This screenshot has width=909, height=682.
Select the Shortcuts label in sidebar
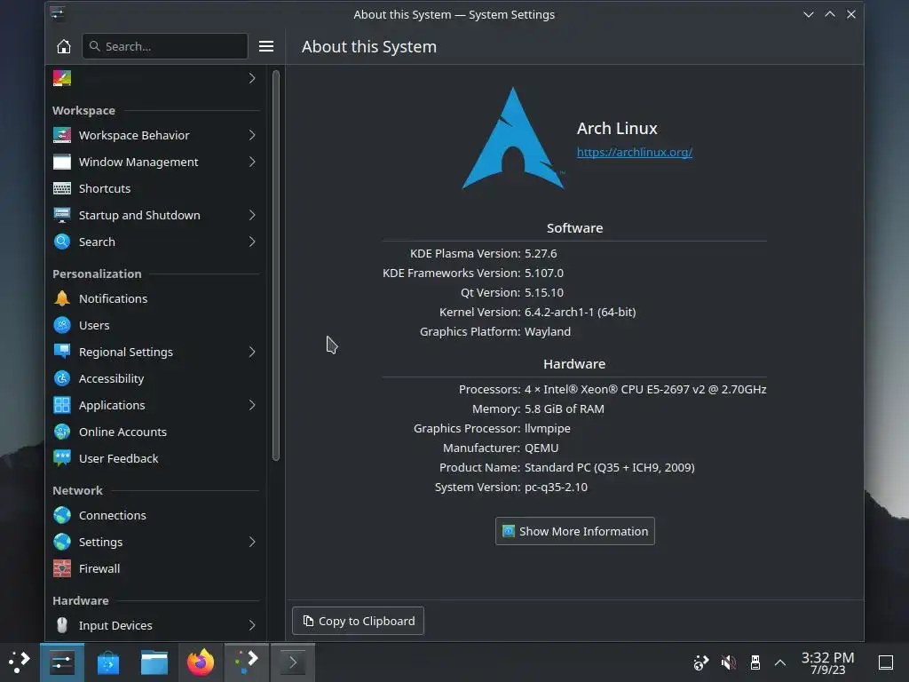105,188
